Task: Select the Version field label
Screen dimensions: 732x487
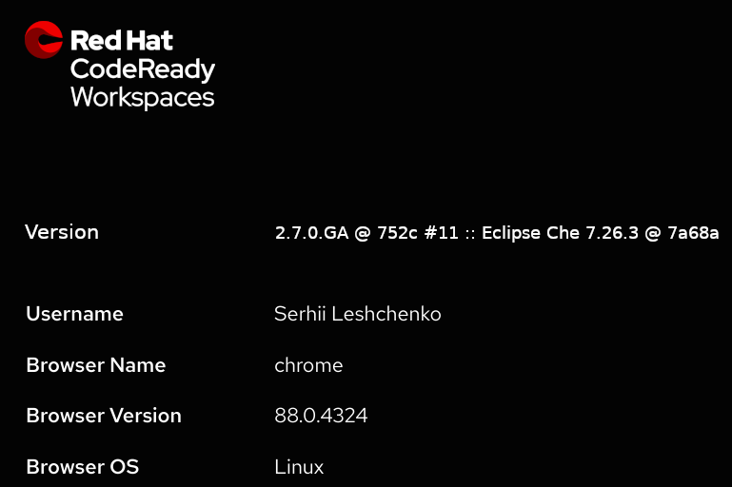Action: (62, 232)
